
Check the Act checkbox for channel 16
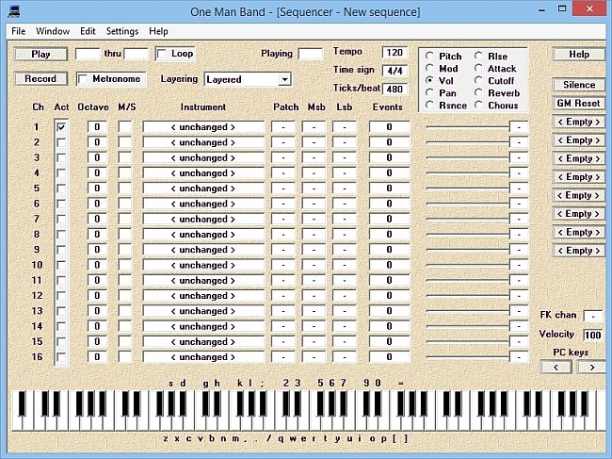61,357
